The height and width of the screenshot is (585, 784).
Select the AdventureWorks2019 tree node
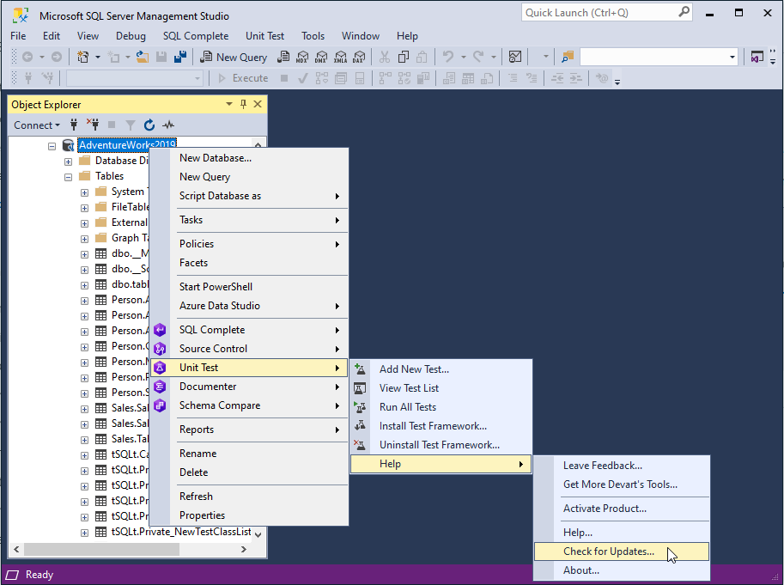click(127, 145)
